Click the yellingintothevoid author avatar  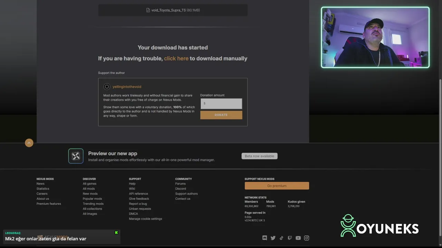click(x=107, y=86)
